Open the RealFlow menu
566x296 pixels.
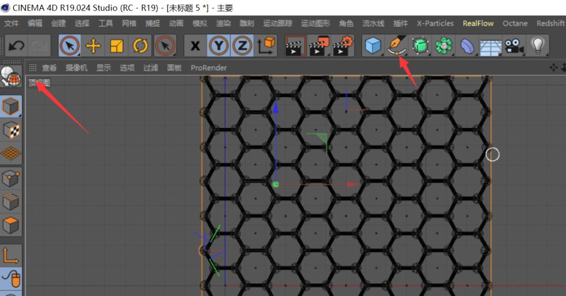(478, 24)
